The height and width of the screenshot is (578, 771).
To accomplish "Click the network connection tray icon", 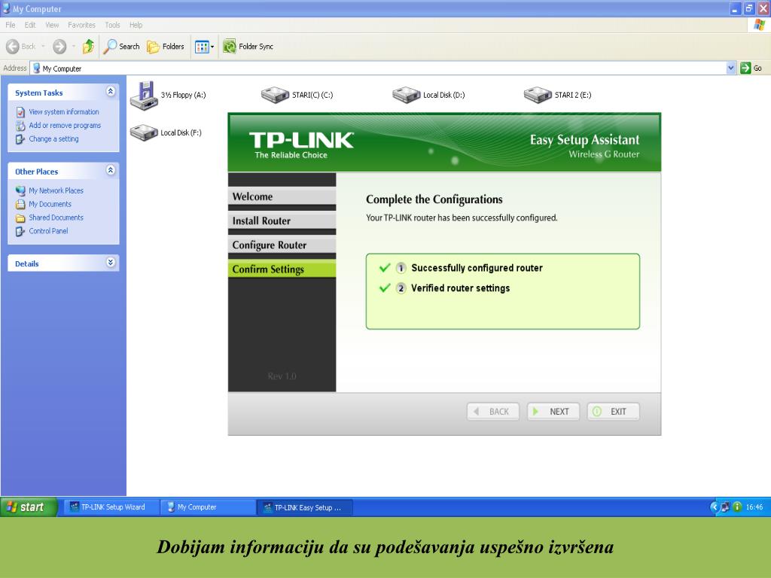I will [726, 507].
